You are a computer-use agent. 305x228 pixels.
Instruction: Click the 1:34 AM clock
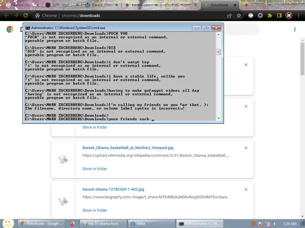coord(290,224)
